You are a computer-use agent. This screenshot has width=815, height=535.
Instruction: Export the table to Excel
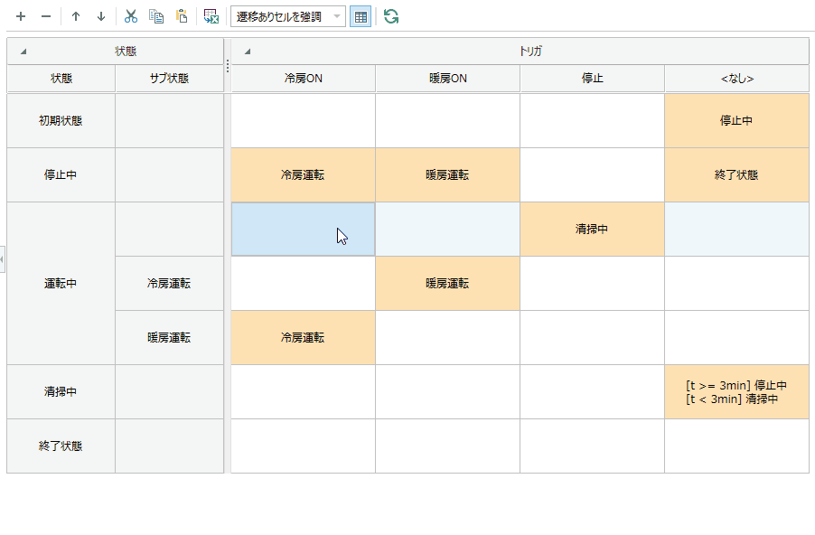pos(211,16)
